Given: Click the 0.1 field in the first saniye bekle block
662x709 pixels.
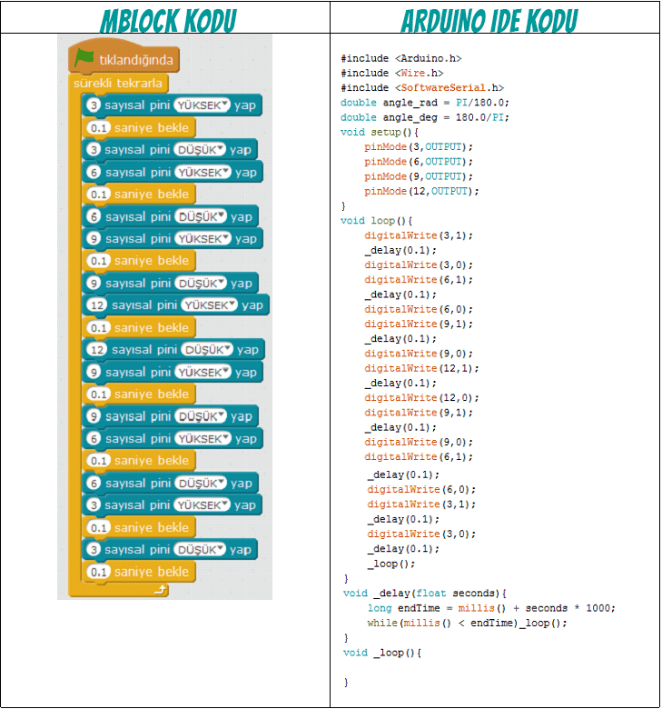Looking at the screenshot, I should point(98,128).
